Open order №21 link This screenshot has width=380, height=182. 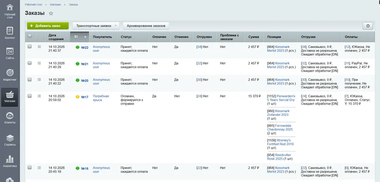[85, 64]
